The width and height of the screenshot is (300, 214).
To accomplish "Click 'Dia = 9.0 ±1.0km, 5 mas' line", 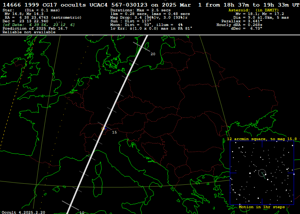I will point(261,18).
